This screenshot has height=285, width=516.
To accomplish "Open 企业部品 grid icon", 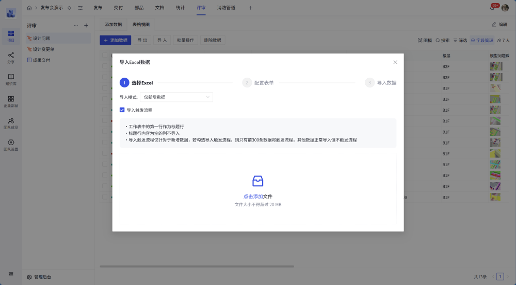I will click(x=11, y=99).
